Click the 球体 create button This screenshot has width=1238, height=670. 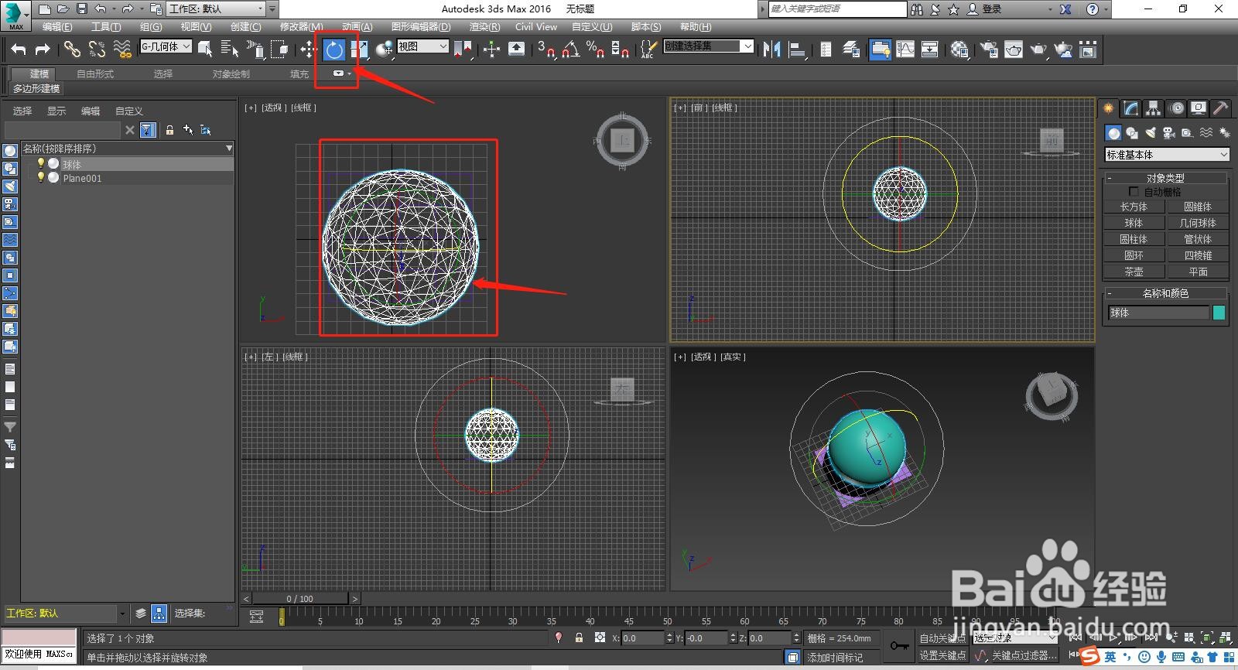click(1134, 223)
